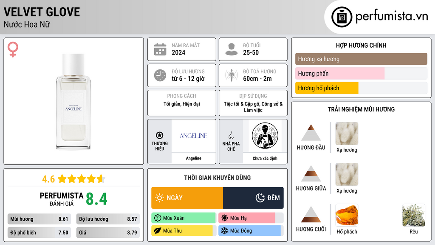Click the Nước Hoa Nữ subtitle
Screen dimensions: 435x245
pyautogui.click(x=27, y=24)
